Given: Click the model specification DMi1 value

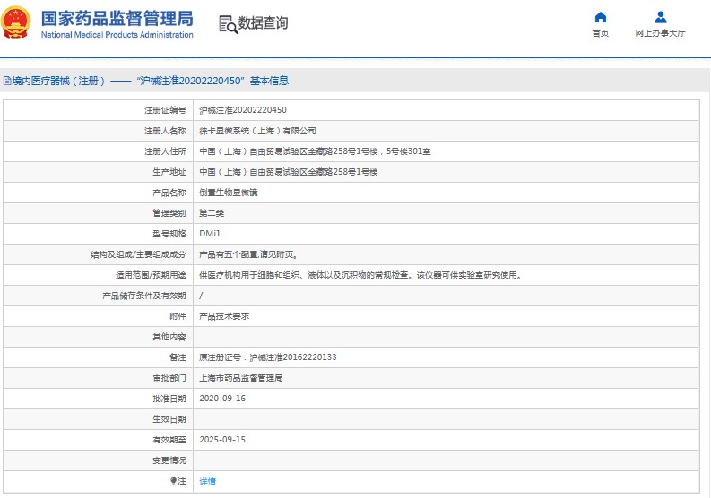Looking at the screenshot, I should tap(210, 234).
